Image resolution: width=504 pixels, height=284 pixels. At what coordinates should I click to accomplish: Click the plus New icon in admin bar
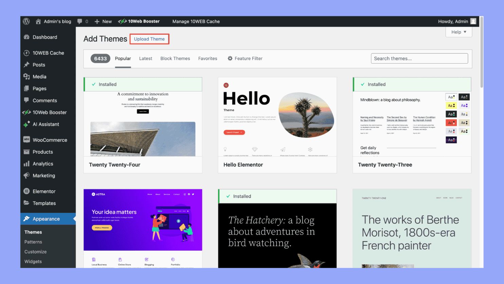point(97,21)
